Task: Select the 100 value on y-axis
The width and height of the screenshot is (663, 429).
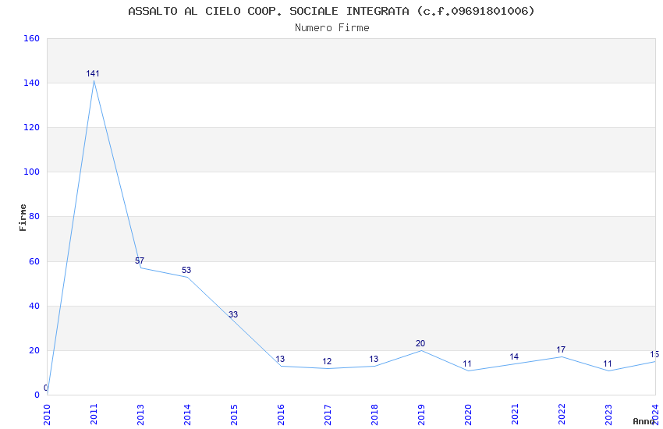Action: (31, 172)
